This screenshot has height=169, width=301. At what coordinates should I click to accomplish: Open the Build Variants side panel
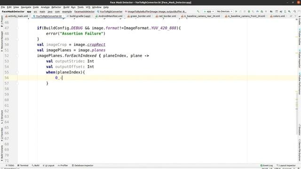tap(2, 153)
